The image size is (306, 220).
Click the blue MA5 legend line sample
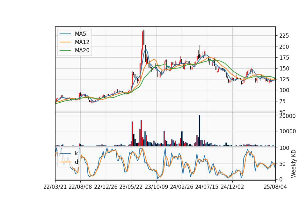click(x=65, y=34)
